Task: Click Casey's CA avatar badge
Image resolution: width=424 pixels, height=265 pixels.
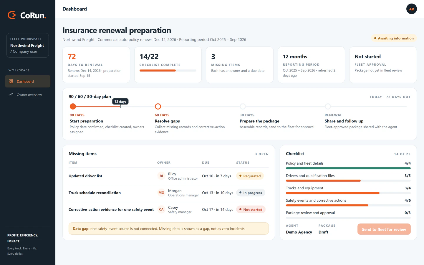Action: [x=161, y=209]
